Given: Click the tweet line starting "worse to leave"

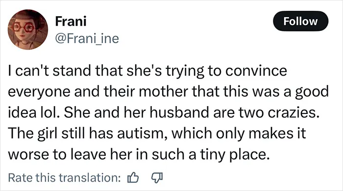Looking at the screenshot, I should tap(138, 154).
